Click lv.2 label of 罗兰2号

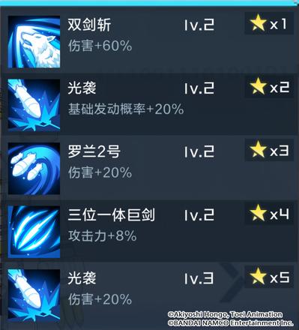point(199,151)
